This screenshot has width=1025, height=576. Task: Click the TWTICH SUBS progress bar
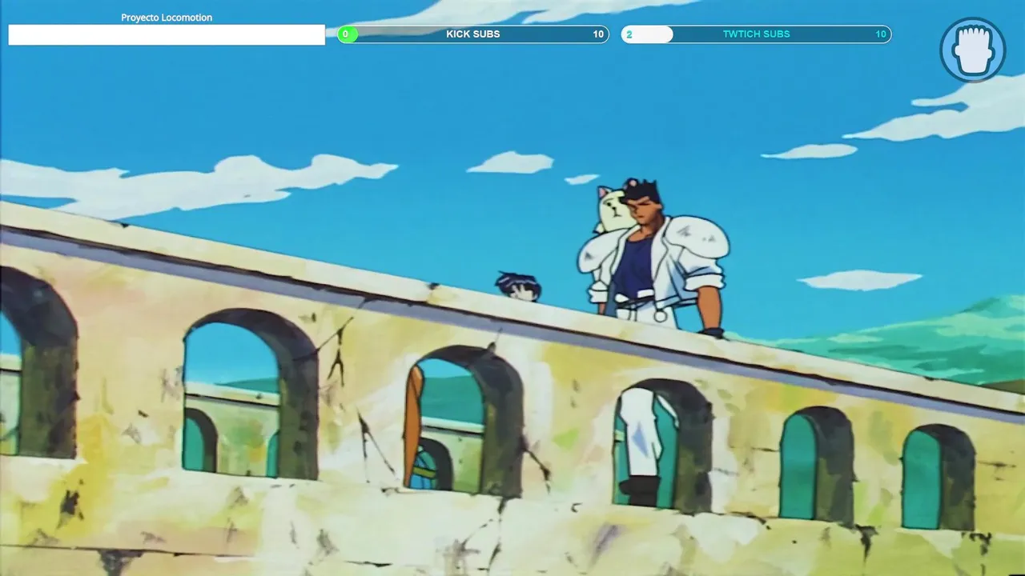(x=756, y=34)
